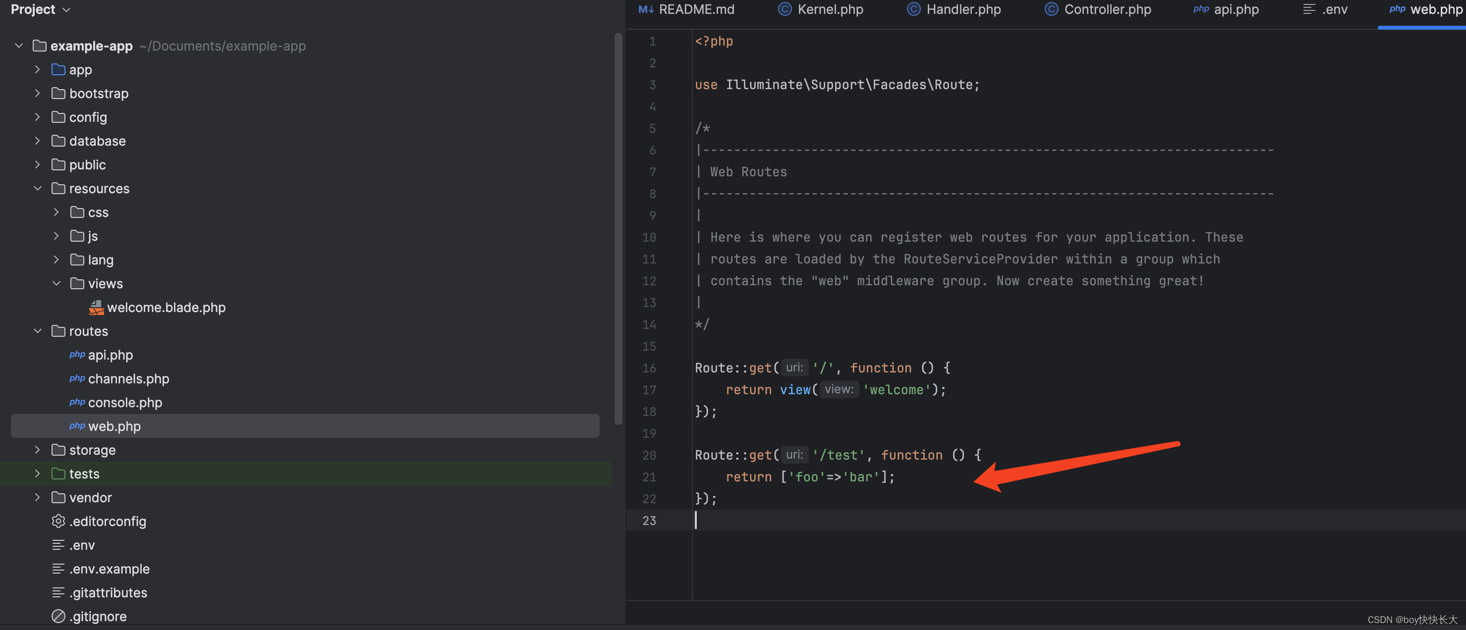Click the Web Routes comment text
1466x630 pixels.
click(748, 172)
